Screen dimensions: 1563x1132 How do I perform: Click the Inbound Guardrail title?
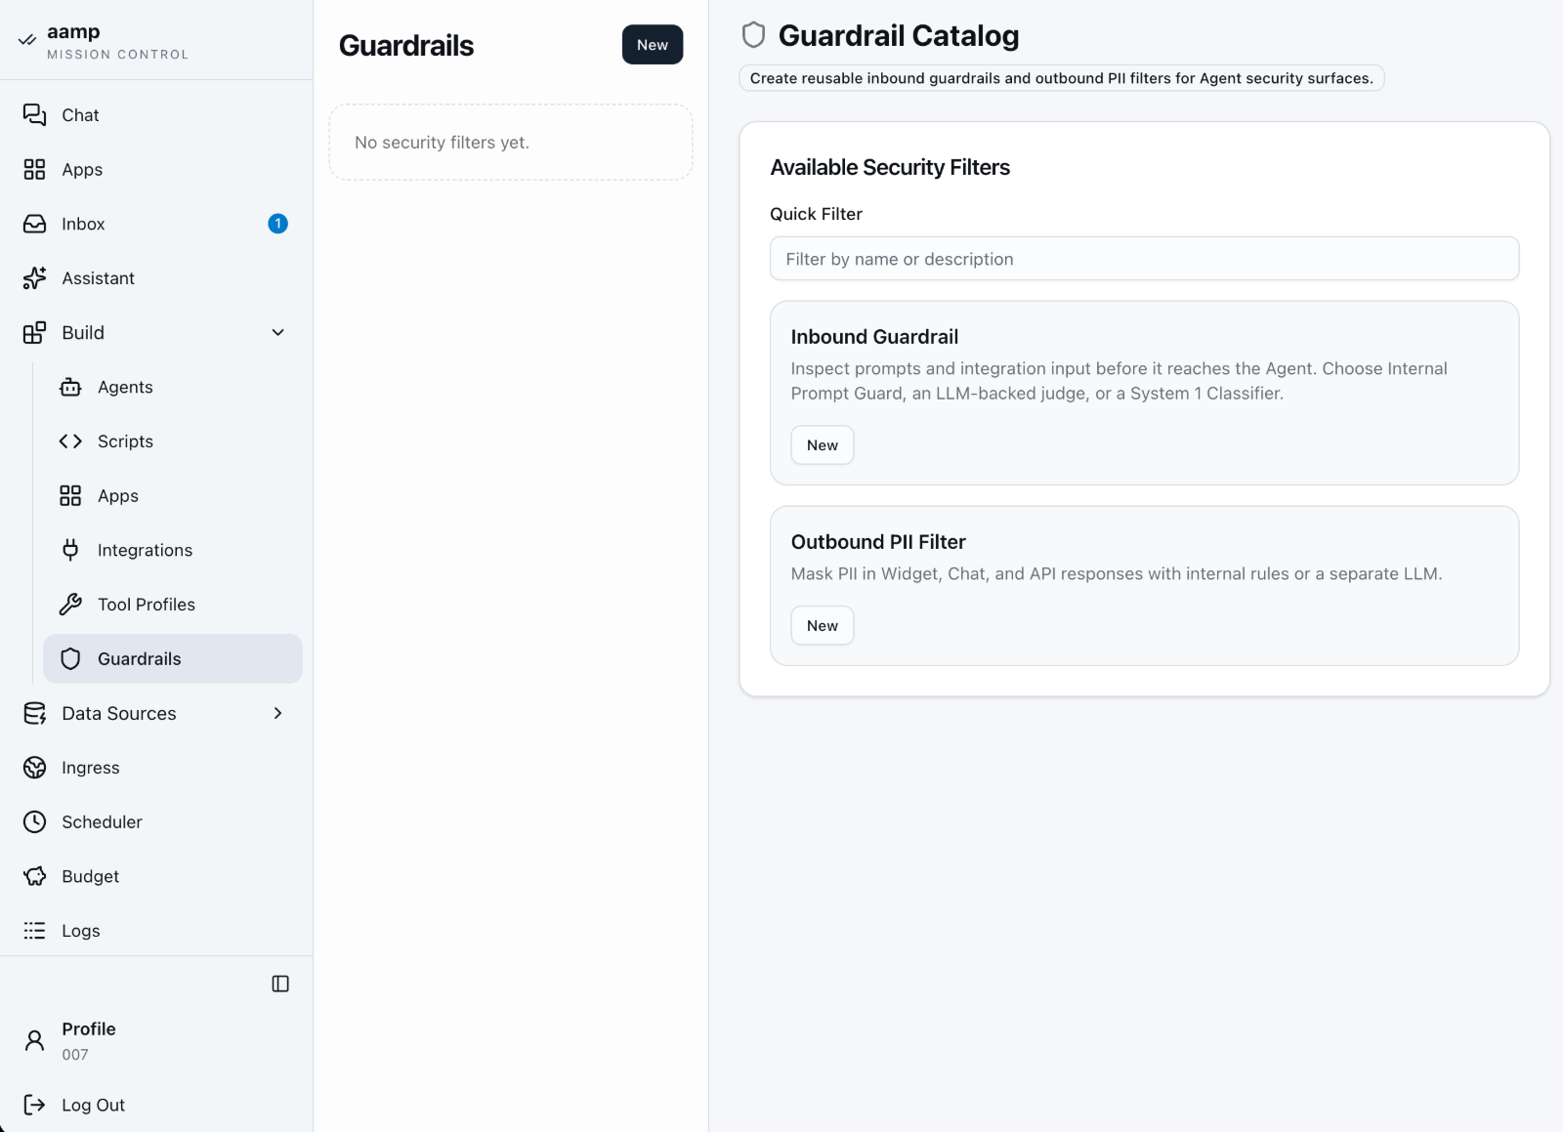874,337
